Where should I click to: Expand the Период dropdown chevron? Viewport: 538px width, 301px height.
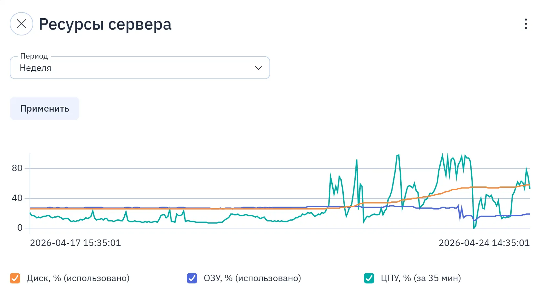(258, 68)
